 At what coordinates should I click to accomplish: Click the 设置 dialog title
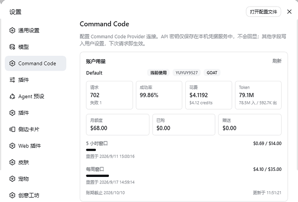click(16, 12)
